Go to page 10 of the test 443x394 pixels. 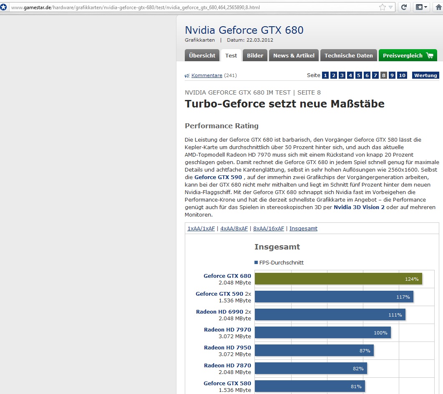point(402,75)
